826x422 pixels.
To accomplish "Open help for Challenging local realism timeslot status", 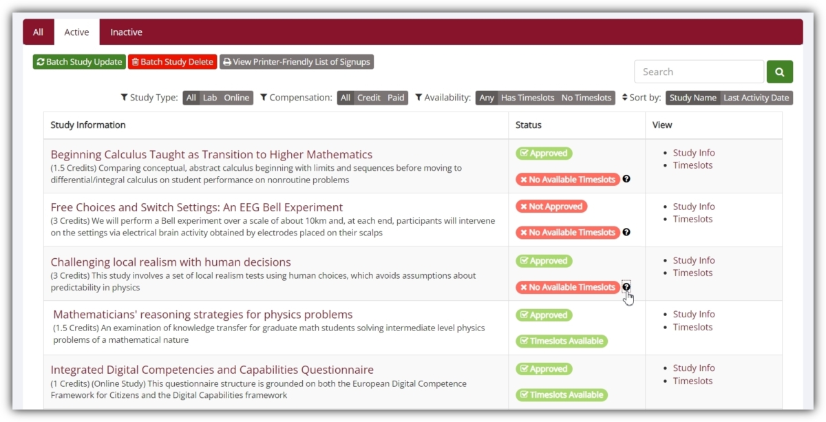I will [x=626, y=287].
